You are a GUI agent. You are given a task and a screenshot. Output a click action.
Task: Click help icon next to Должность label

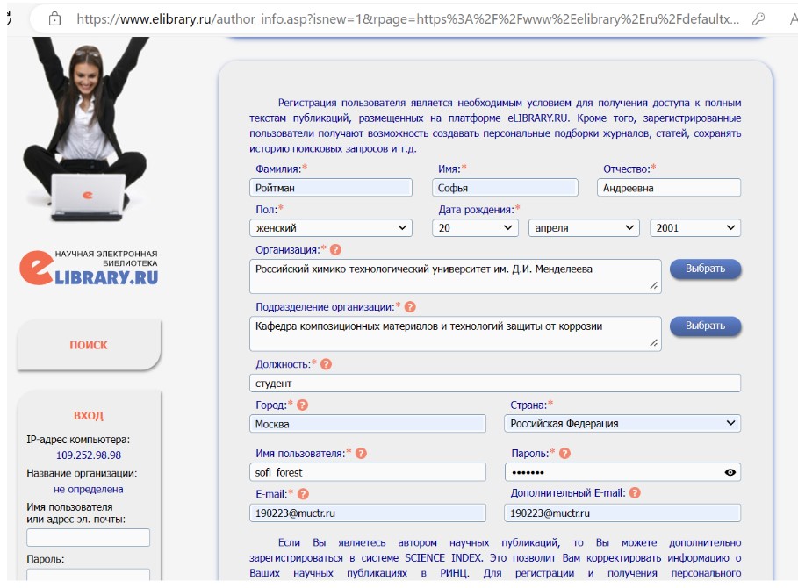tap(327, 364)
